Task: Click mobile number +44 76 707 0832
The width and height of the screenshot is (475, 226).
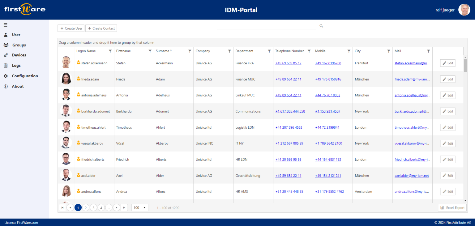Action: 327,95
